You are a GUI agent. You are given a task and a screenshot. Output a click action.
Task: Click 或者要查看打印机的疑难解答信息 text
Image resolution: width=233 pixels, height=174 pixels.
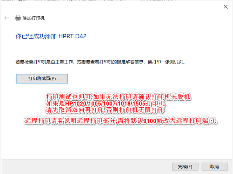110,62
